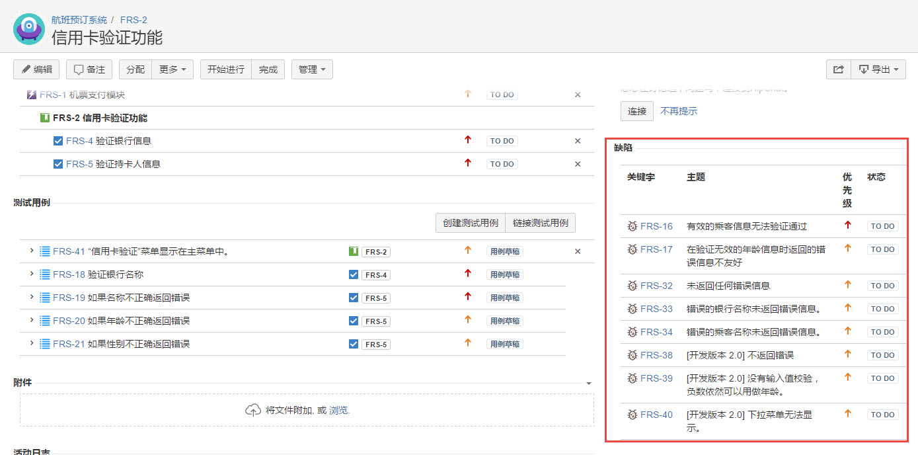Screen dimensions: 918x455
Task: Click the 完成 workflow button
Action: pos(268,69)
